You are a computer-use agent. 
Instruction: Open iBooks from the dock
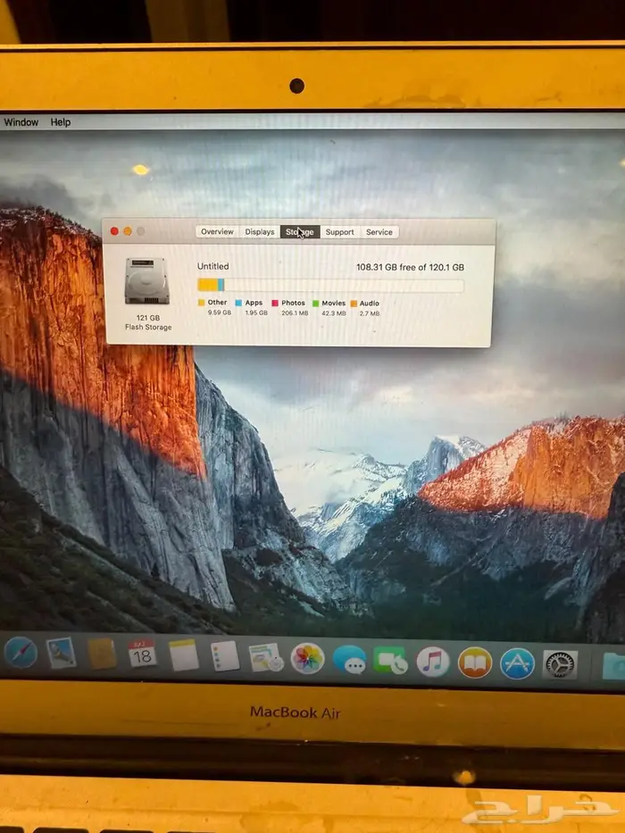pos(475,662)
